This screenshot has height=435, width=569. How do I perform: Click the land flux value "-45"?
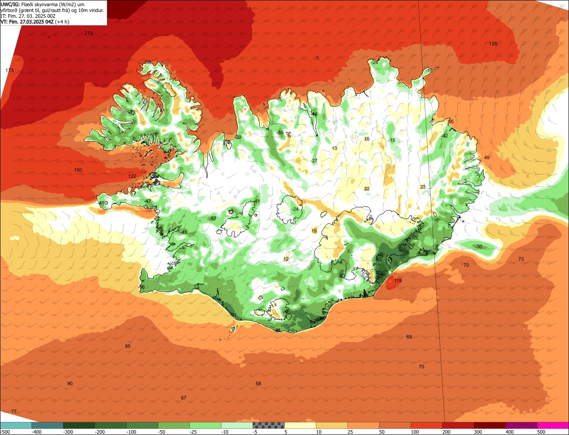tap(184, 232)
